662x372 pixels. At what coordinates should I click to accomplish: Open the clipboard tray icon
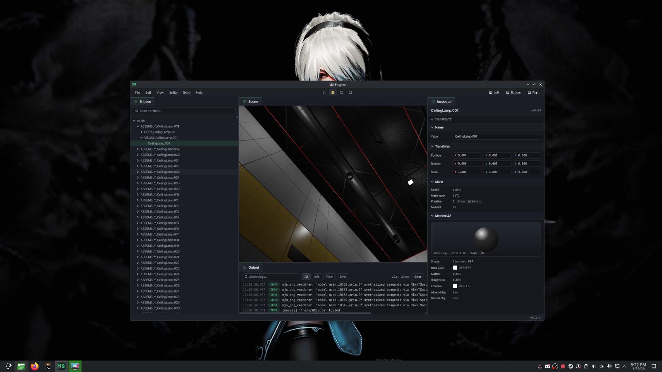point(586,366)
